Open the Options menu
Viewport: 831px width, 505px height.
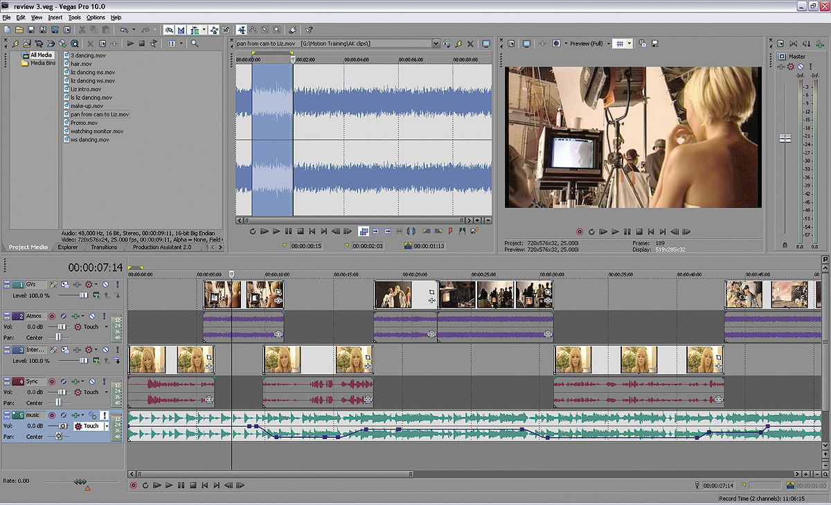[95, 17]
